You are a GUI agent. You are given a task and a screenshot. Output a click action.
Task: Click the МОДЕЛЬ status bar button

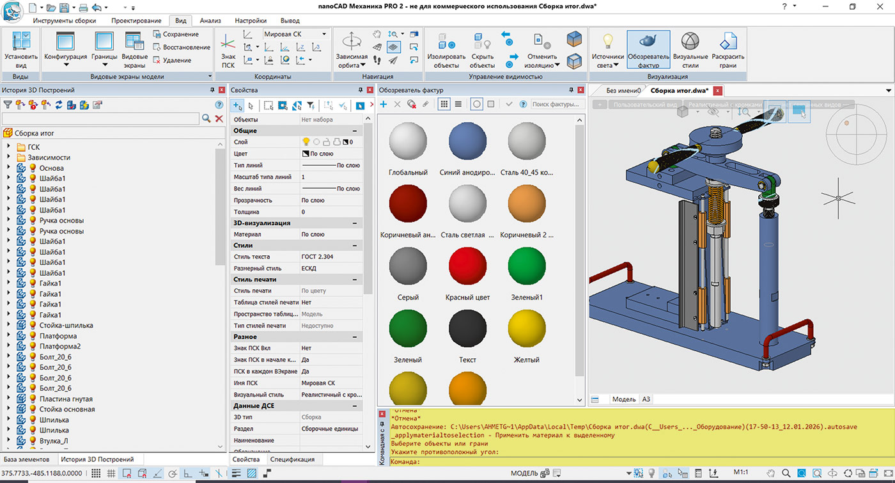tap(524, 473)
